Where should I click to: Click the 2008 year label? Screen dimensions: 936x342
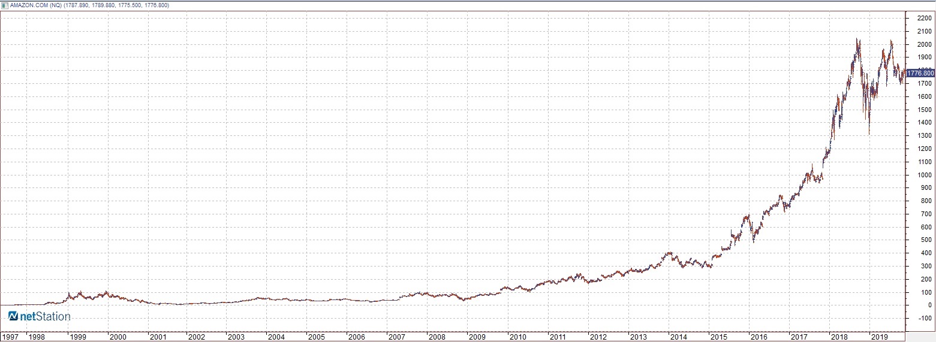pyautogui.click(x=437, y=337)
